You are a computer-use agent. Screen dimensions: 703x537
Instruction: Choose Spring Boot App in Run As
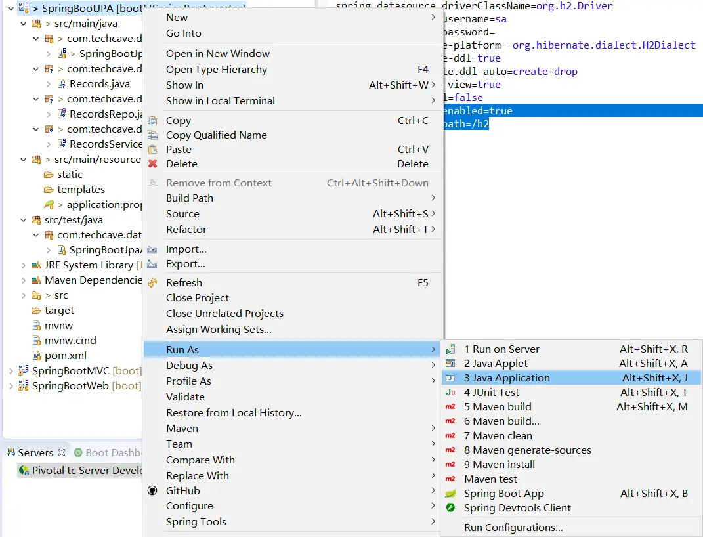click(x=571, y=493)
